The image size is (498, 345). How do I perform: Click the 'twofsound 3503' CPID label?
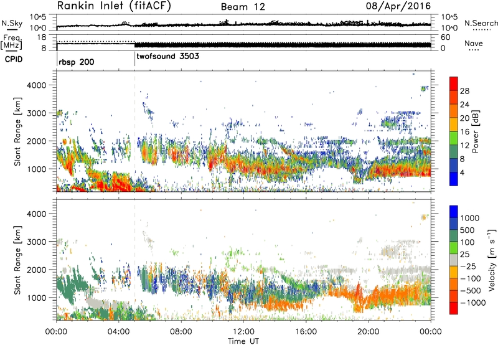(x=168, y=56)
